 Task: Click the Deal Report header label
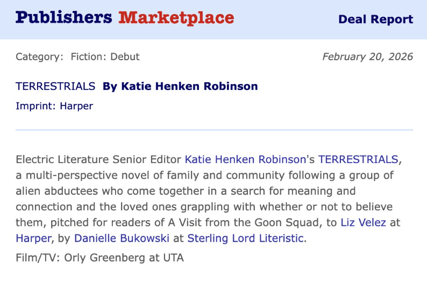[x=375, y=19]
